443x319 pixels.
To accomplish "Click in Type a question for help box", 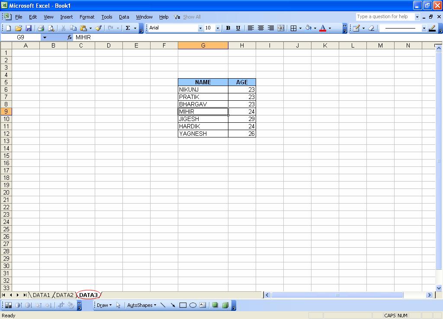I will (x=385, y=17).
